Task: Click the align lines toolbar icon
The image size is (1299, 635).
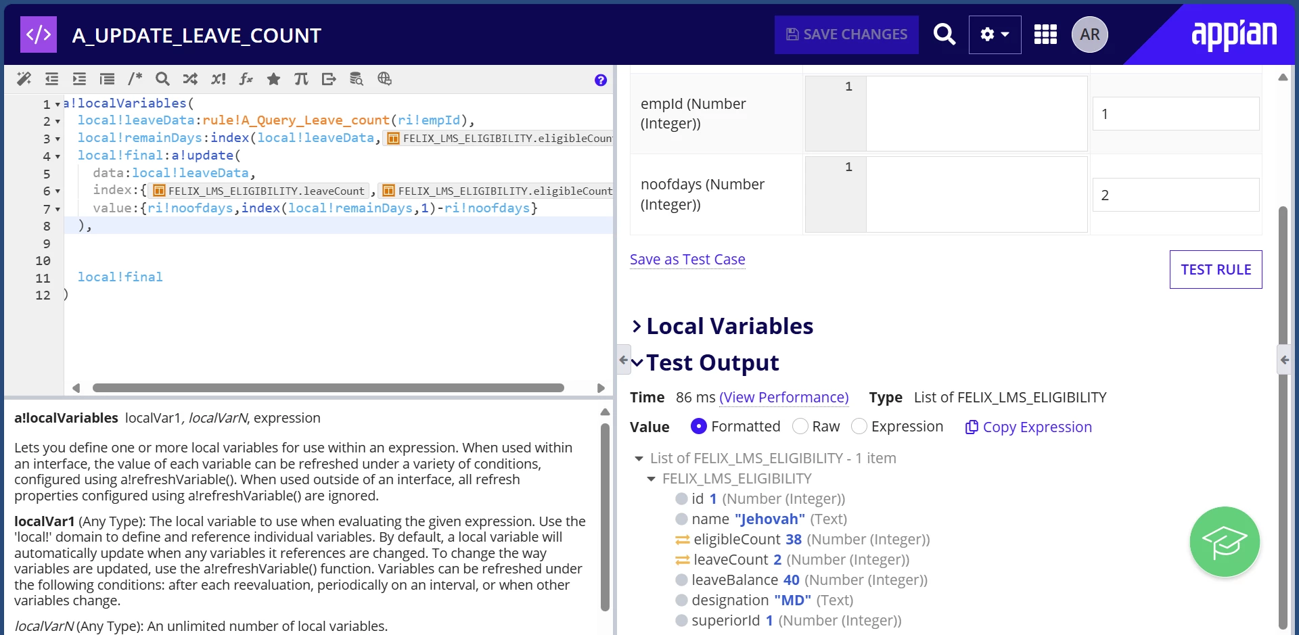Action: tap(107, 79)
